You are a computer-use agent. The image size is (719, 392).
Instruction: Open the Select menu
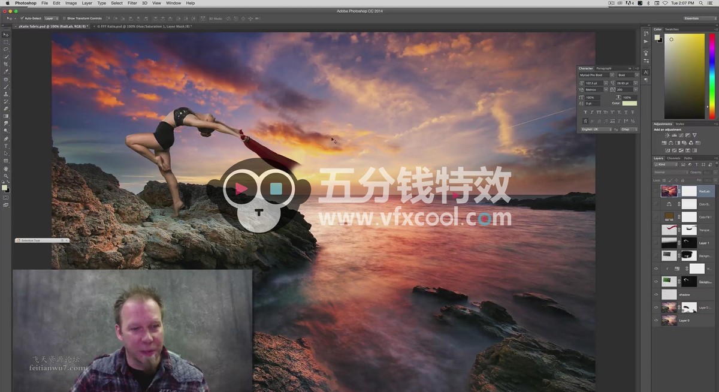pos(117,3)
